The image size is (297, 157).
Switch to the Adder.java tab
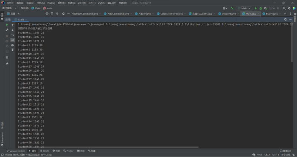(x=145, y=14)
